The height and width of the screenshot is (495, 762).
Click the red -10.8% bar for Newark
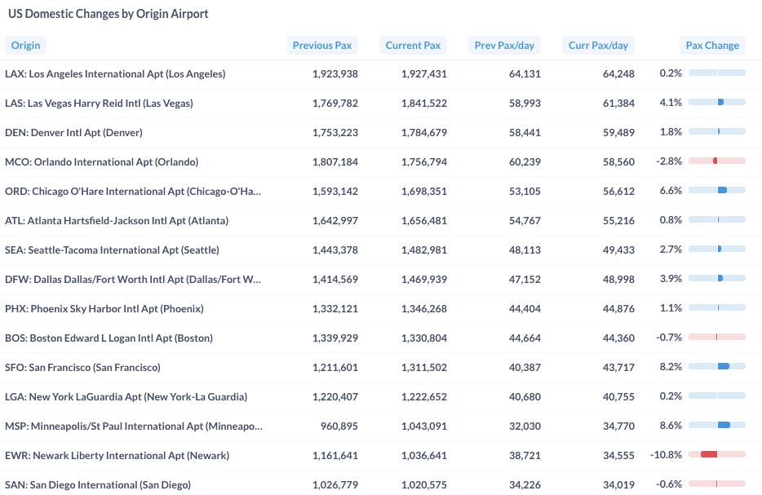point(709,454)
